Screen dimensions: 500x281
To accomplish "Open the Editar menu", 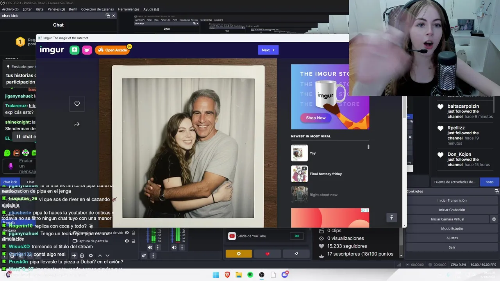I will tap(27, 9).
